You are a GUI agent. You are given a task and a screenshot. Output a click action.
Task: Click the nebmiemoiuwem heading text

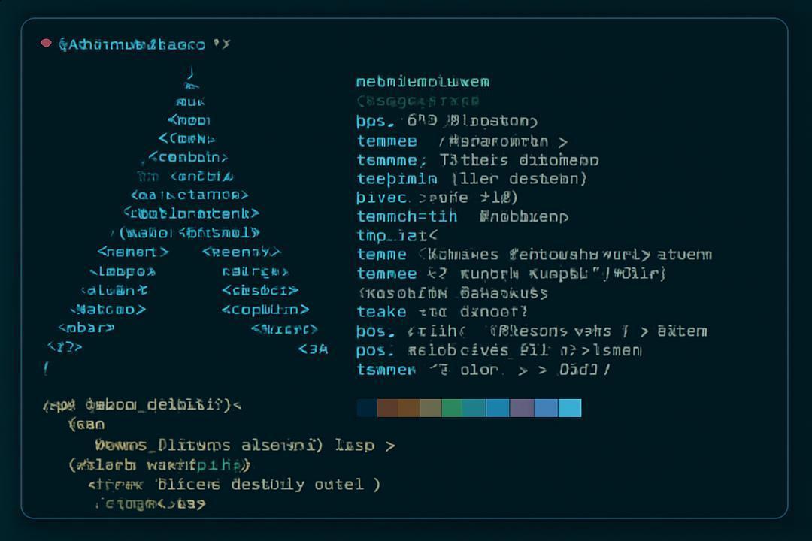423,82
